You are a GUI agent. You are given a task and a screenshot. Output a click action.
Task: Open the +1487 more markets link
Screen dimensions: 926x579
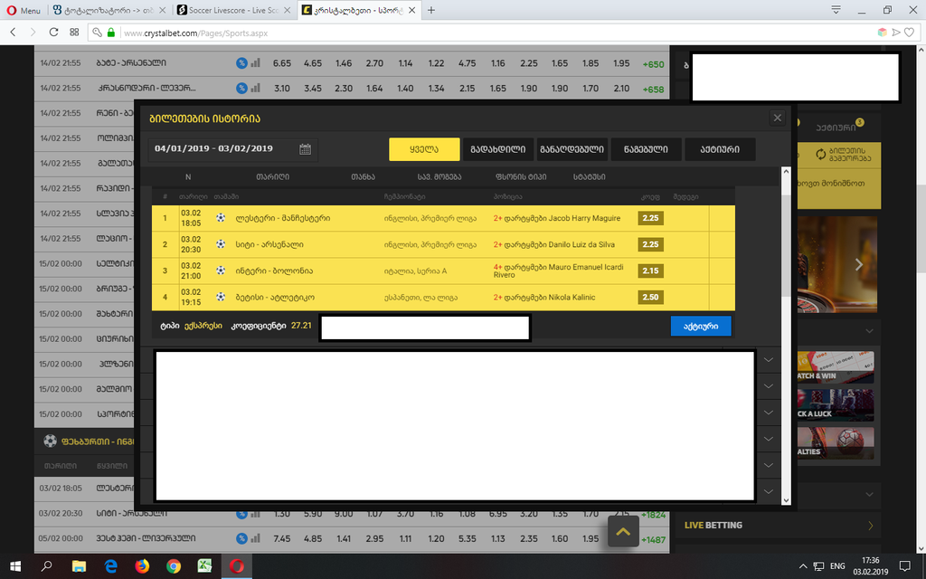[x=653, y=539]
